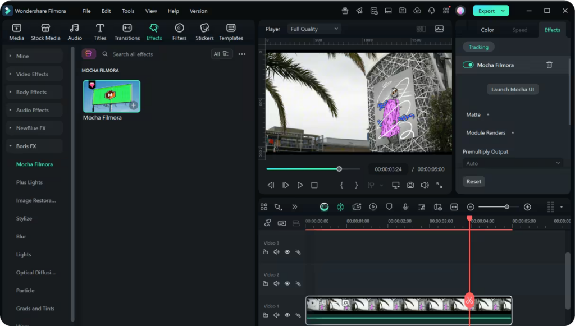The width and height of the screenshot is (575, 326).
Task: Open the Titles panel
Action: (100, 32)
